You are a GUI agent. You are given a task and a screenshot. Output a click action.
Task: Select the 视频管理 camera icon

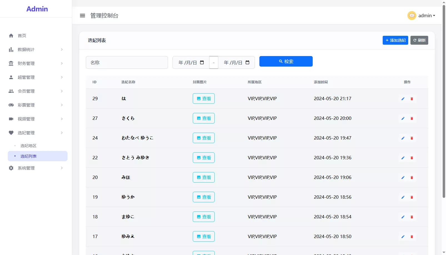click(x=11, y=119)
